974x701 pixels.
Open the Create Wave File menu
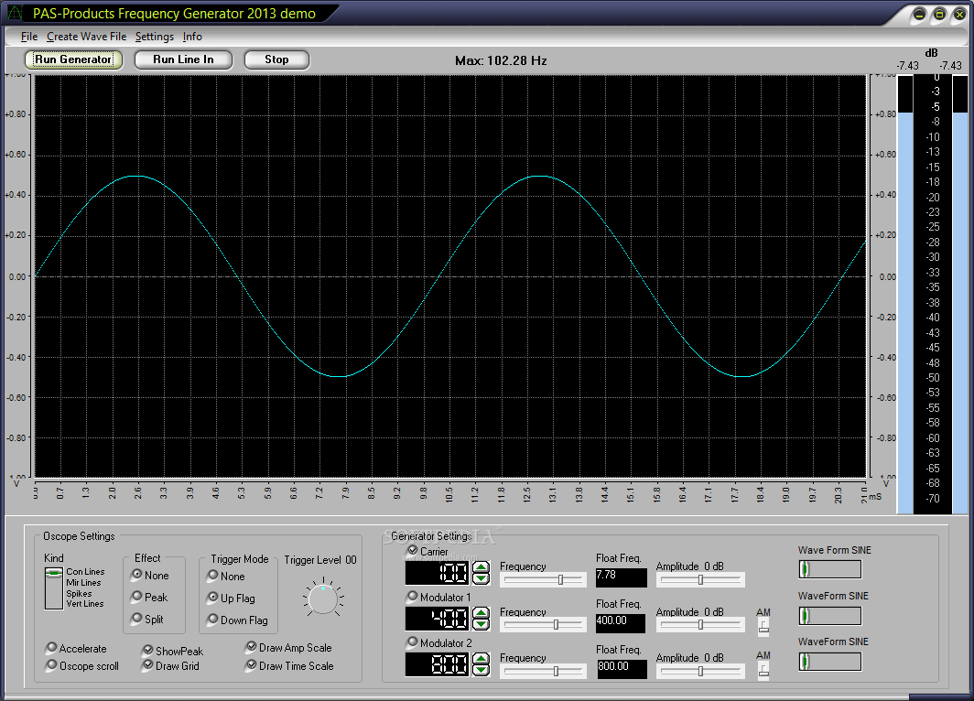[86, 37]
